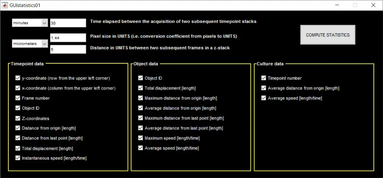Click COMPUTE STATISTICS button
383x178 pixels.
pyautogui.click(x=328, y=35)
